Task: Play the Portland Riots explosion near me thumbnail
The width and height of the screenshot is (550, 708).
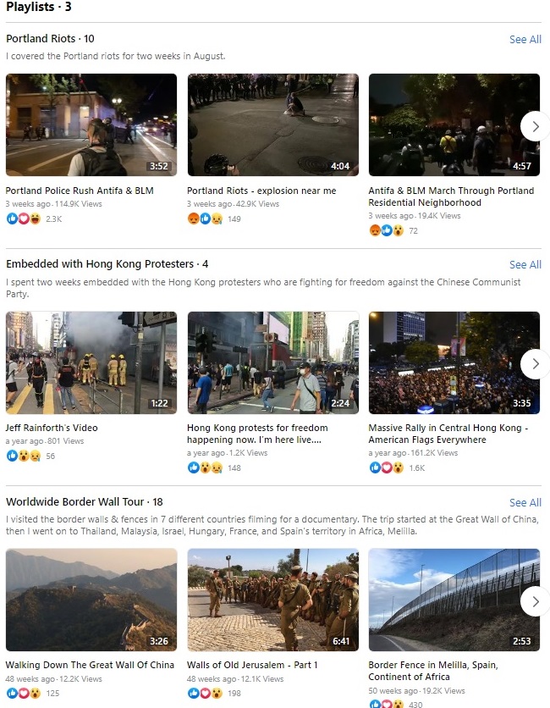Action: click(x=273, y=125)
